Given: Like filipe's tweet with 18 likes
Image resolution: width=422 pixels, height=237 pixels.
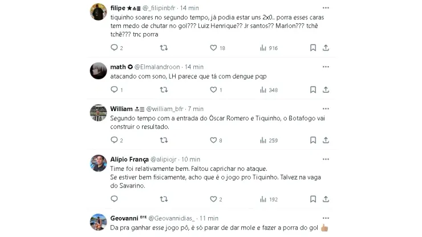Looking at the screenshot, I should (213, 48).
